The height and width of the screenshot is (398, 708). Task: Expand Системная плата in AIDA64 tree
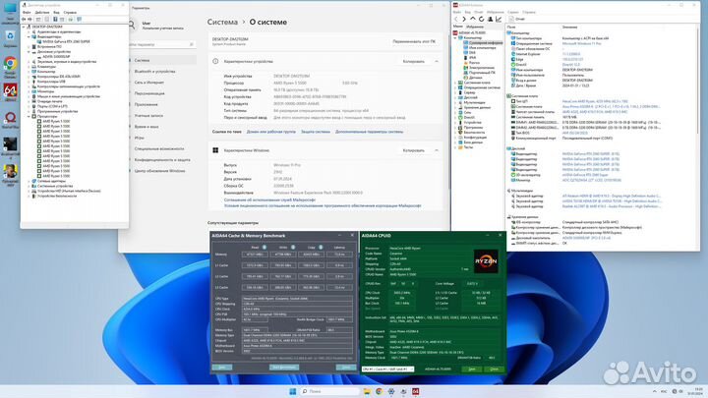pyautogui.click(x=455, y=83)
